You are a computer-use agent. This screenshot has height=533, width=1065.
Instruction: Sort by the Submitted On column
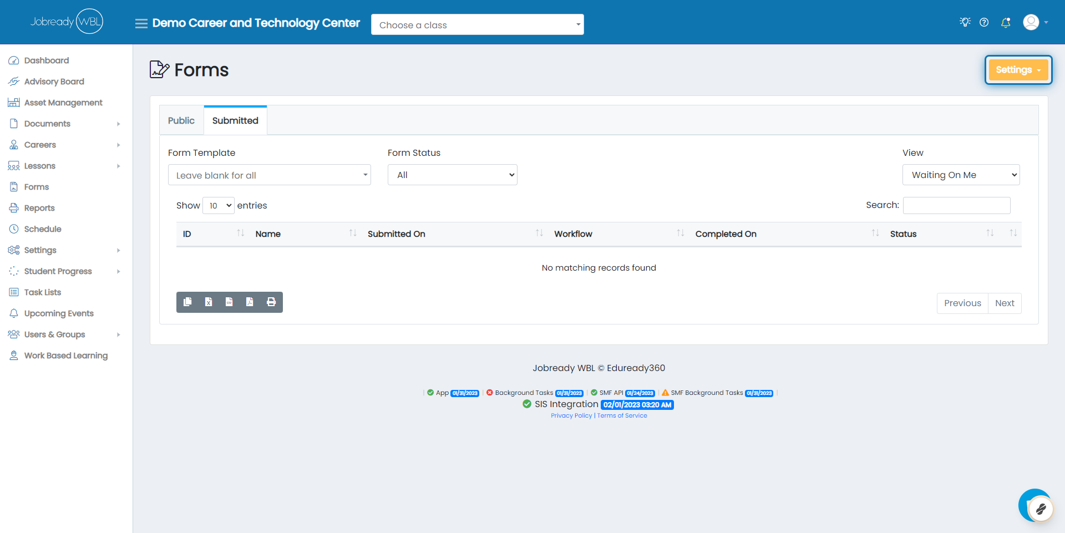point(454,234)
